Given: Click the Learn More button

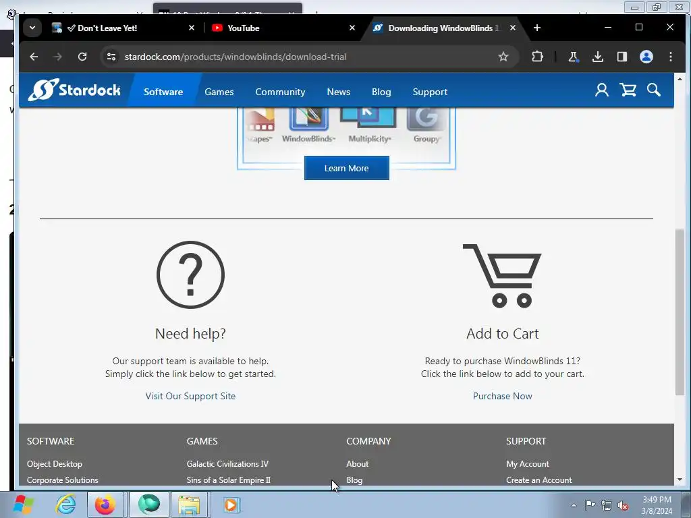Looking at the screenshot, I should [x=346, y=168].
